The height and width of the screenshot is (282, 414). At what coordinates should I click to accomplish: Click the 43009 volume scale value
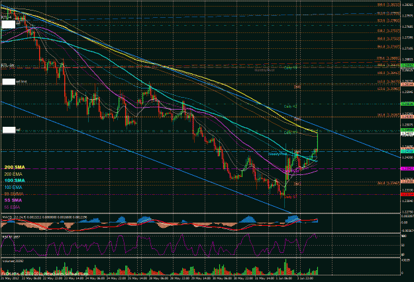[x=406, y=260]
